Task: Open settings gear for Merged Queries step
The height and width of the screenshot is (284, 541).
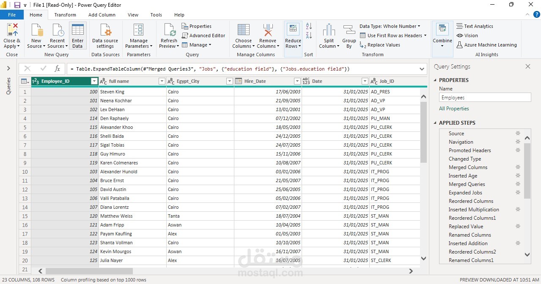Action: pos(518,184)
